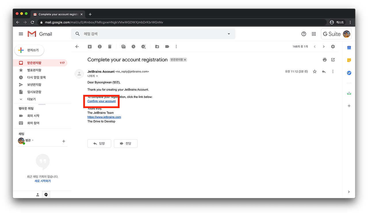Reply using arrow icon in header
Viewport: 368px width, 215px height.
click(x=324, y=71)
